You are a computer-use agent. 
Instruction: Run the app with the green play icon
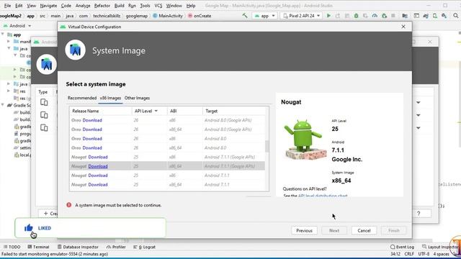pyautogui.click(x=328, y=16)
